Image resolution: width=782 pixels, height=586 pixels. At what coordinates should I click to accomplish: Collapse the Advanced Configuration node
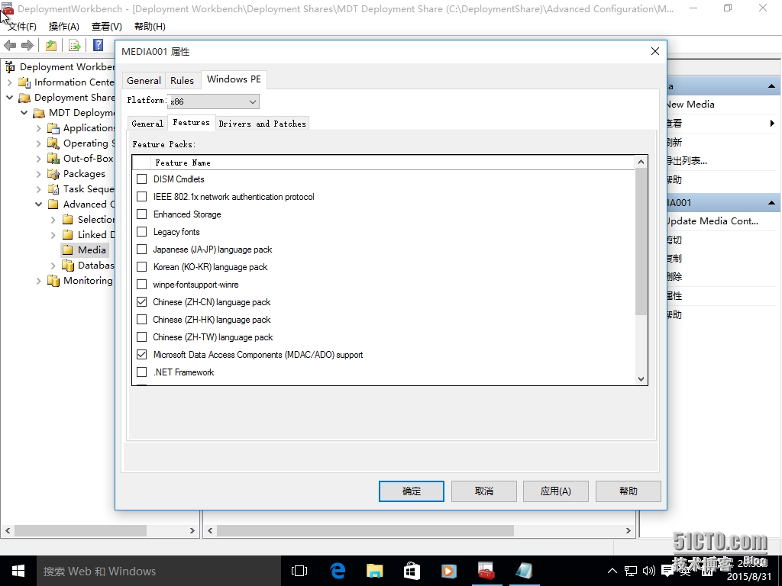(38, 204)
